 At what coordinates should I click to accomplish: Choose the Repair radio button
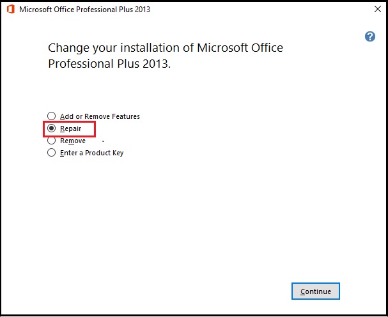point(52,128)
